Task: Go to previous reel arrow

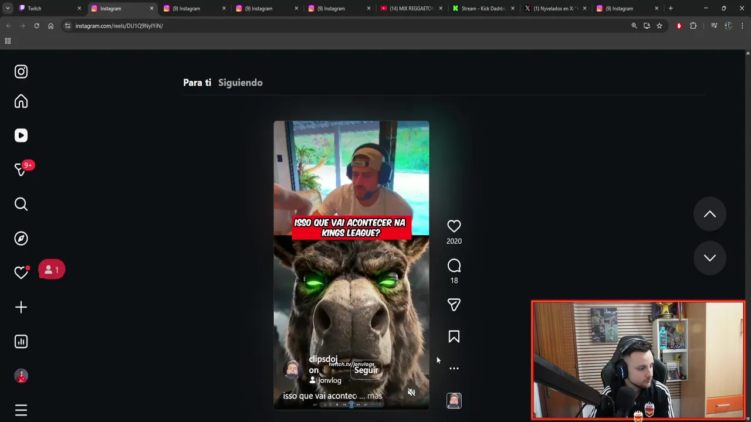Action: coord(710,215)
